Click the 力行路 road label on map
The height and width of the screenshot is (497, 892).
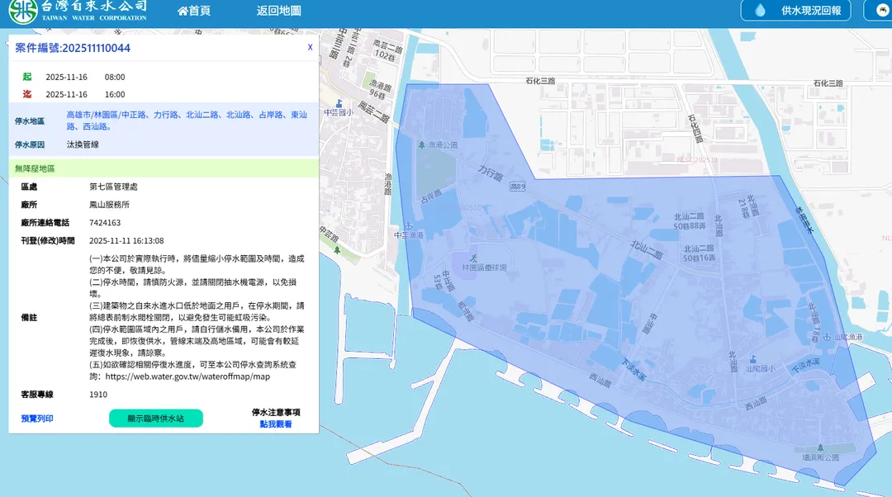(x=491, y=173)
